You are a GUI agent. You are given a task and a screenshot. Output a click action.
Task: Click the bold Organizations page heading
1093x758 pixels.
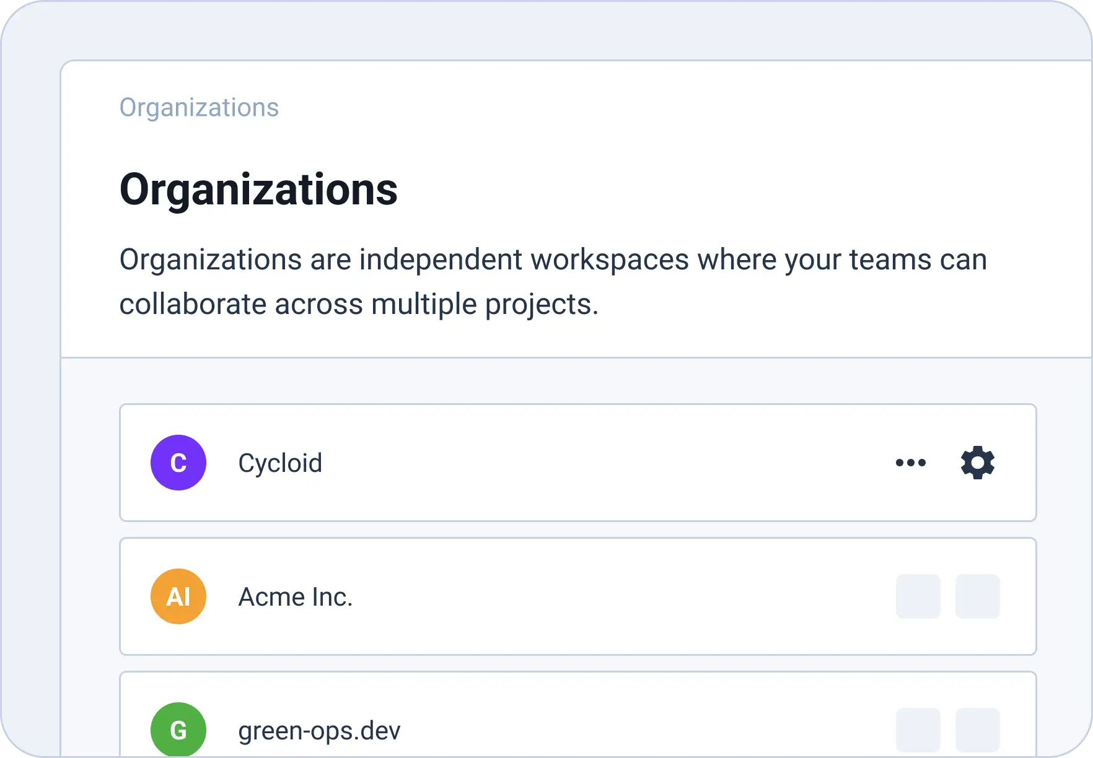258,189
